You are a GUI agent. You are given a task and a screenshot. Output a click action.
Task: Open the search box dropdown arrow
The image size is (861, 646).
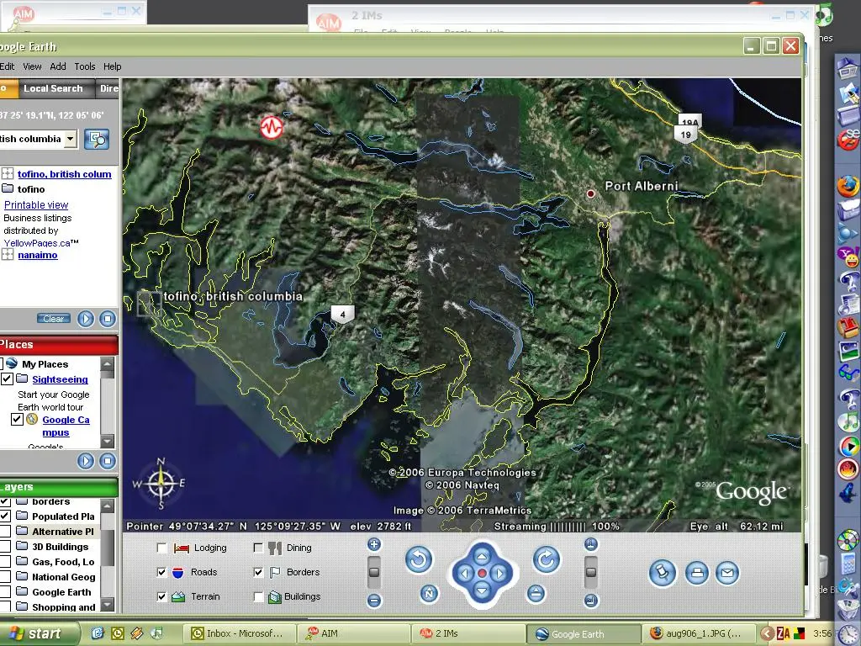[x=71, y=139]
